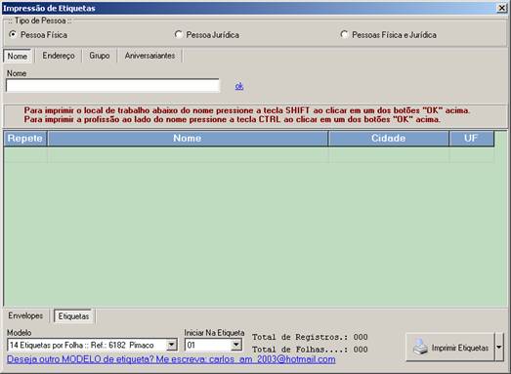Switch to the Nome tab
This screenshot has height=374, width=511.
(18, 56)
